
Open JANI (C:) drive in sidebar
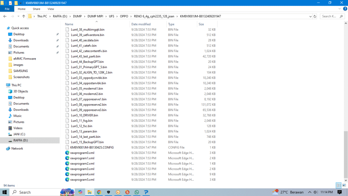pyautogui.click(x=19, y=134)
